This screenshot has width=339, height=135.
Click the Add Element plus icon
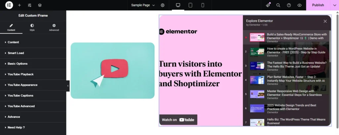pyautogui.click(x=20, y=5)
